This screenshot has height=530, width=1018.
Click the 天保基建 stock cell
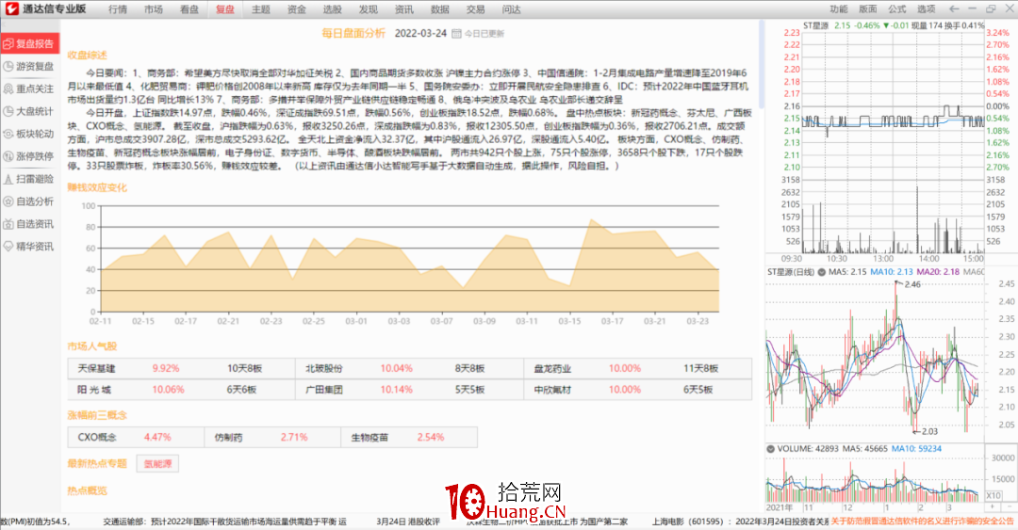click(x=97, y=368)
